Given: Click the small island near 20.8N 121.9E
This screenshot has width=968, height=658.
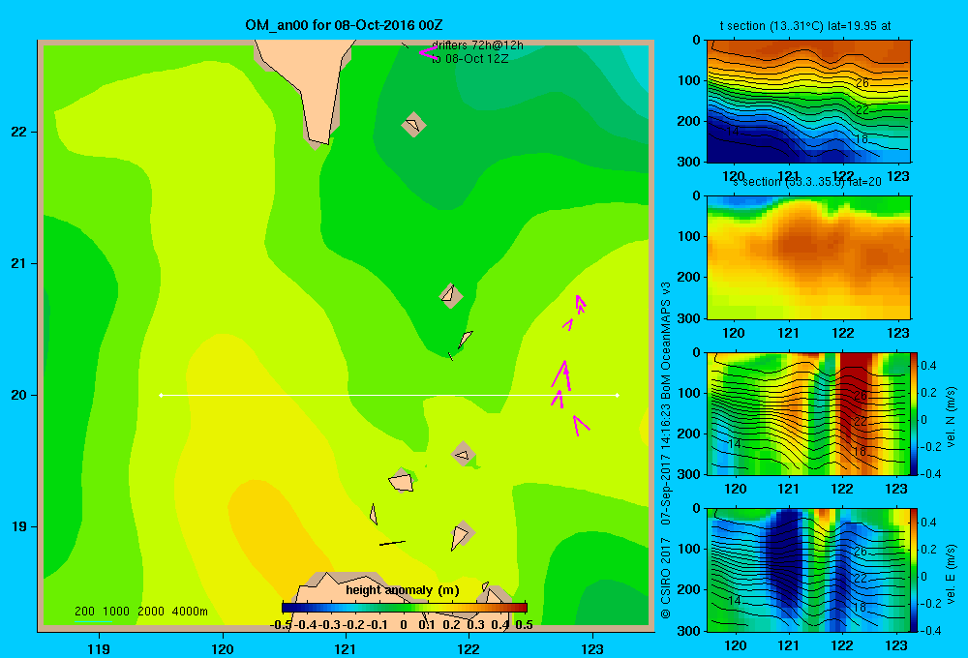Looking at the screenshot, I should [451, 296].
